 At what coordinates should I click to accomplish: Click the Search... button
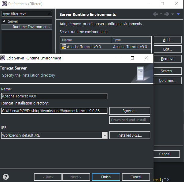[168, 71]
